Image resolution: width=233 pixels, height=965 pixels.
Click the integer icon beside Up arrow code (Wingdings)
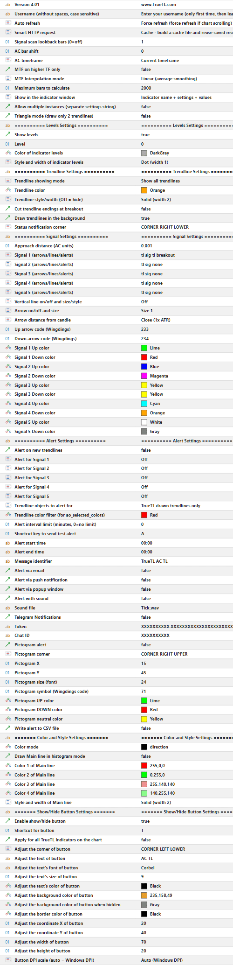[7, 329]
